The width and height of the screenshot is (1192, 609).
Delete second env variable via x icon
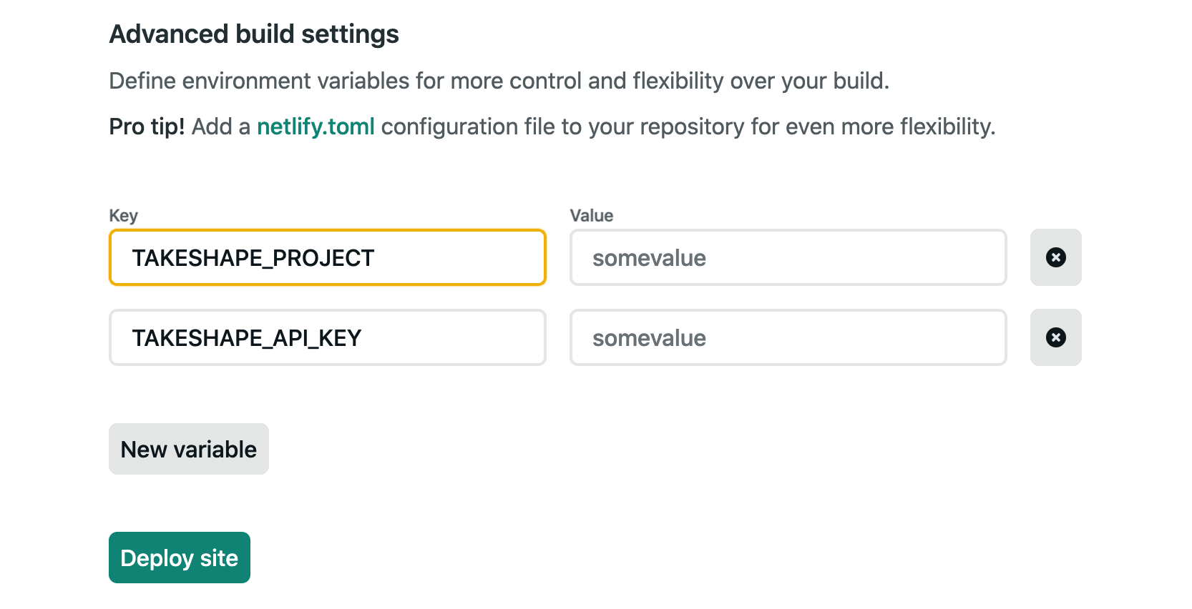(x=1055, y=337)
